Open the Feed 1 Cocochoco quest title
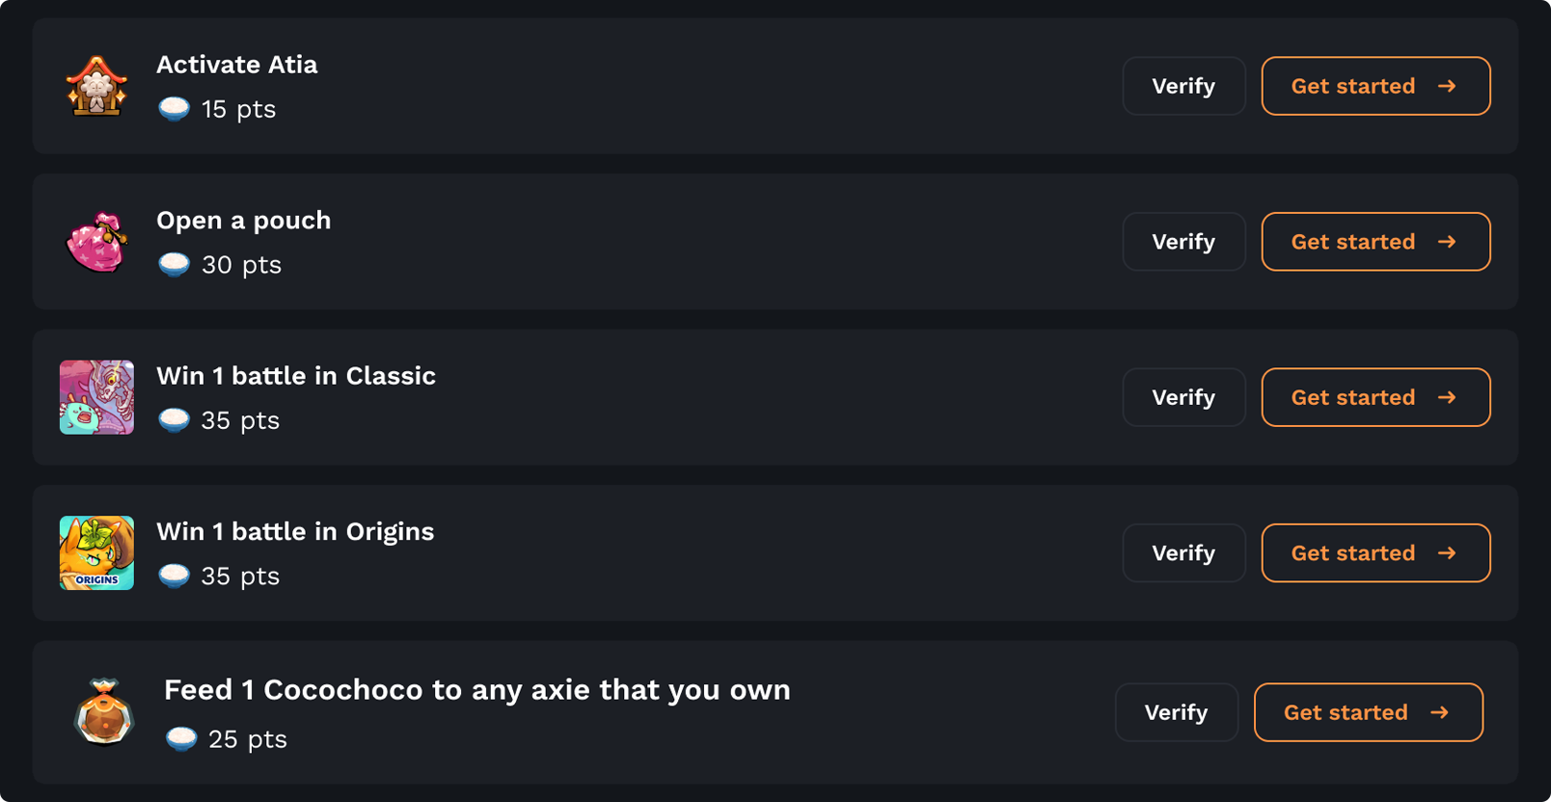 point(477,690)
